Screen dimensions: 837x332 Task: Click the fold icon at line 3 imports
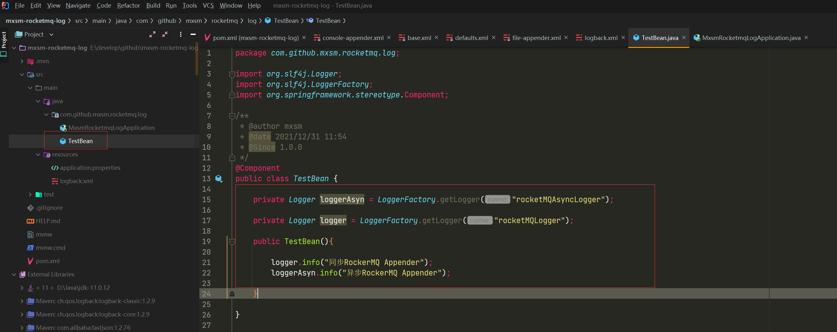tap(232, 74)
